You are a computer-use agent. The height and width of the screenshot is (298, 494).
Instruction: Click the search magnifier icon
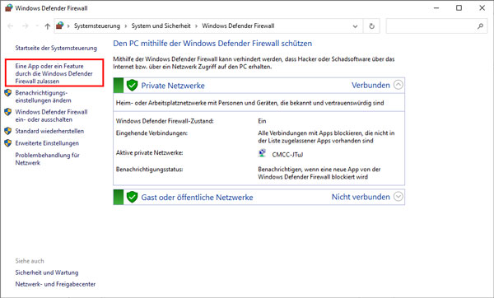coord(480,26)
